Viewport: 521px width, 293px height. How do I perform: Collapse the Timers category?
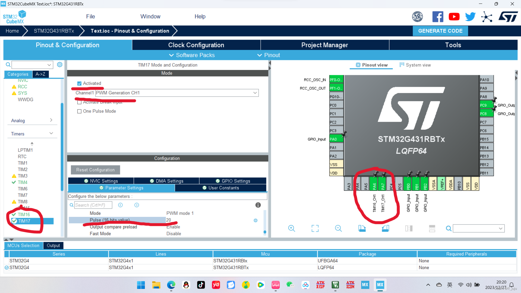[32, 134]
